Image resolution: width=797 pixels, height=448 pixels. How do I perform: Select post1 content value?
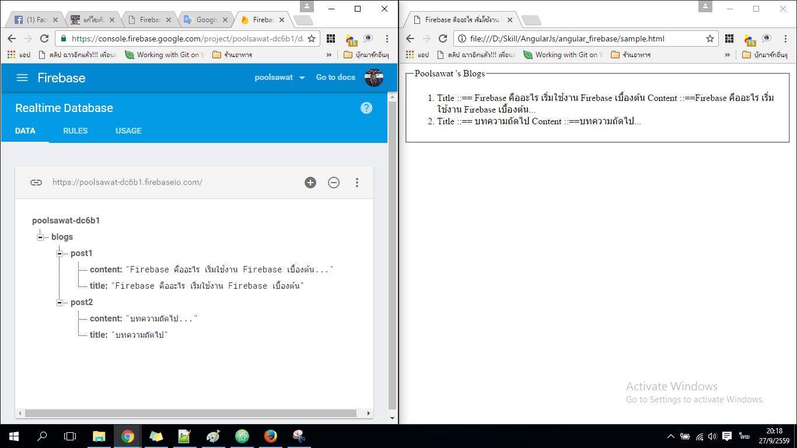coord(229,269)
